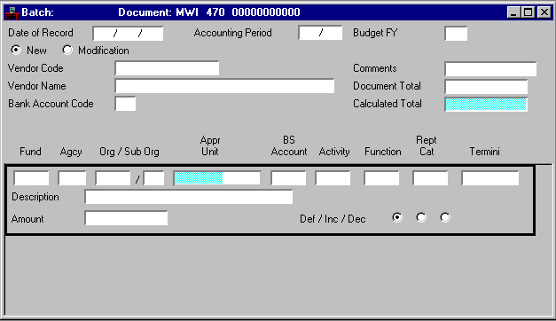Viewport: 556px width, 321px height.
Task: Click the 'Vendor Name' label text
Action: [37, 86]
